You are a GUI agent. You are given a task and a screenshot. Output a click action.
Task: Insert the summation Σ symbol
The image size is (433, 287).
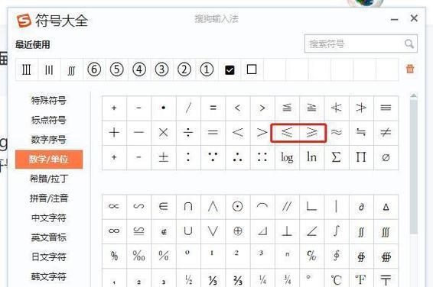click(337, 157)
